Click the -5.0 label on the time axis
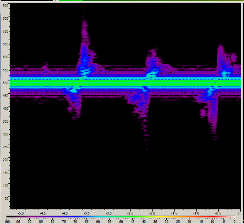The image size is (244, 224). coord(21,213)
